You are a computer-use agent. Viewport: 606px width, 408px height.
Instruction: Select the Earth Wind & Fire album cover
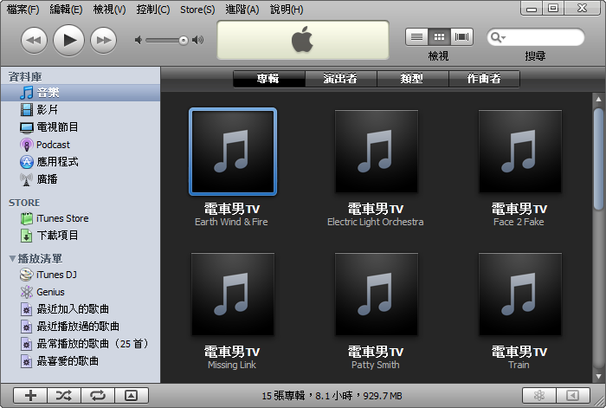233,152
